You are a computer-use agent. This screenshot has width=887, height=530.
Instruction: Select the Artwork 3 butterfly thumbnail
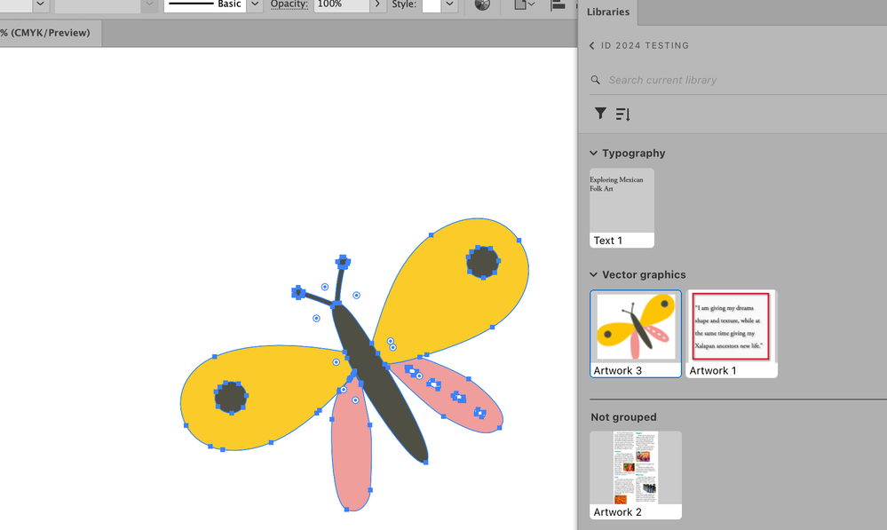636,327
